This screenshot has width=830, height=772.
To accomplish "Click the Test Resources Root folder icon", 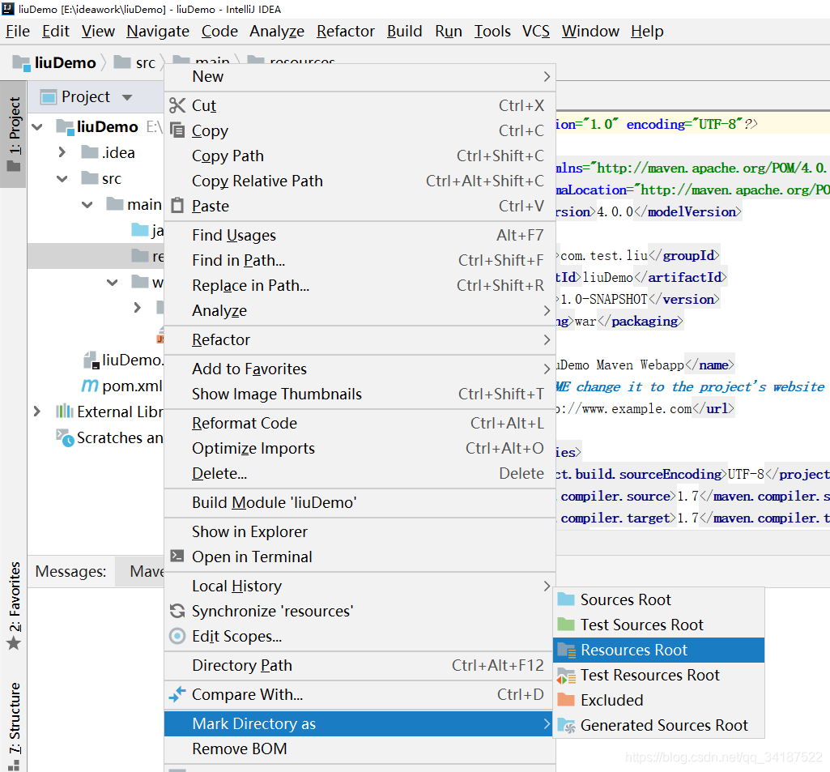I will pos(566,676).
